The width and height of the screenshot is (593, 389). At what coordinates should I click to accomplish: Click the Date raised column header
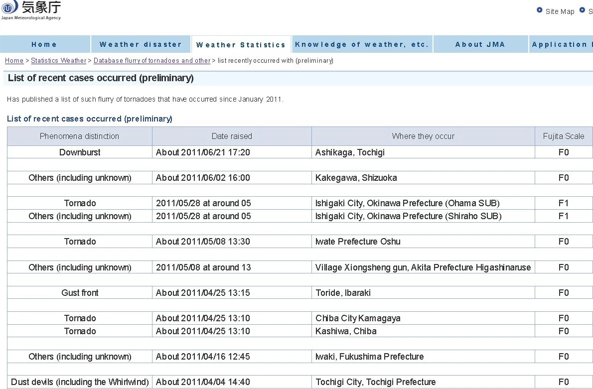pyautogui.click(x=232, y=136)
